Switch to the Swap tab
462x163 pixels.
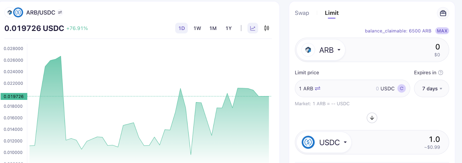[302, 13]
